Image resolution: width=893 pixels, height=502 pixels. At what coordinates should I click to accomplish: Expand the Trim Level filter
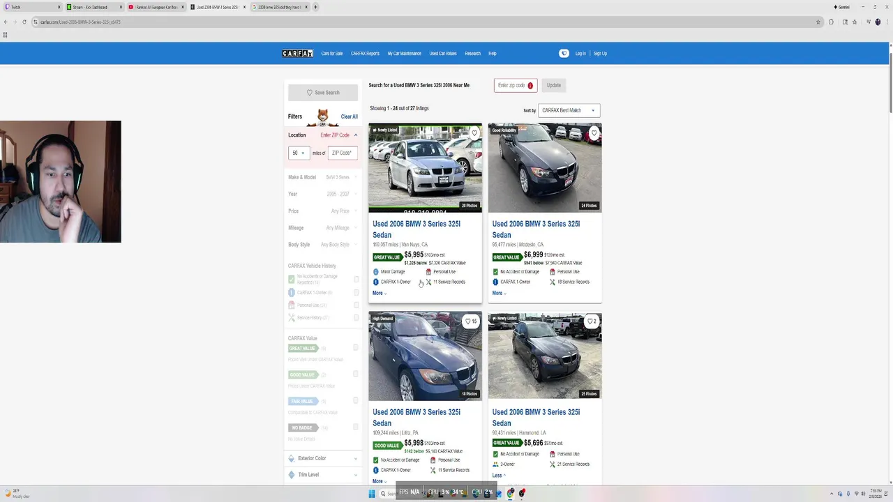coord(322,475)
